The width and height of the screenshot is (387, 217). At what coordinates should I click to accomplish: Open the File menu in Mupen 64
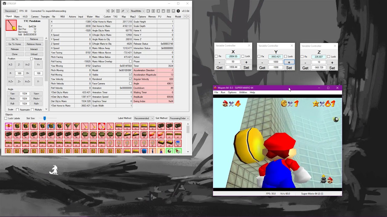point(216,93)
